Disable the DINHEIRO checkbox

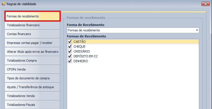70,61
